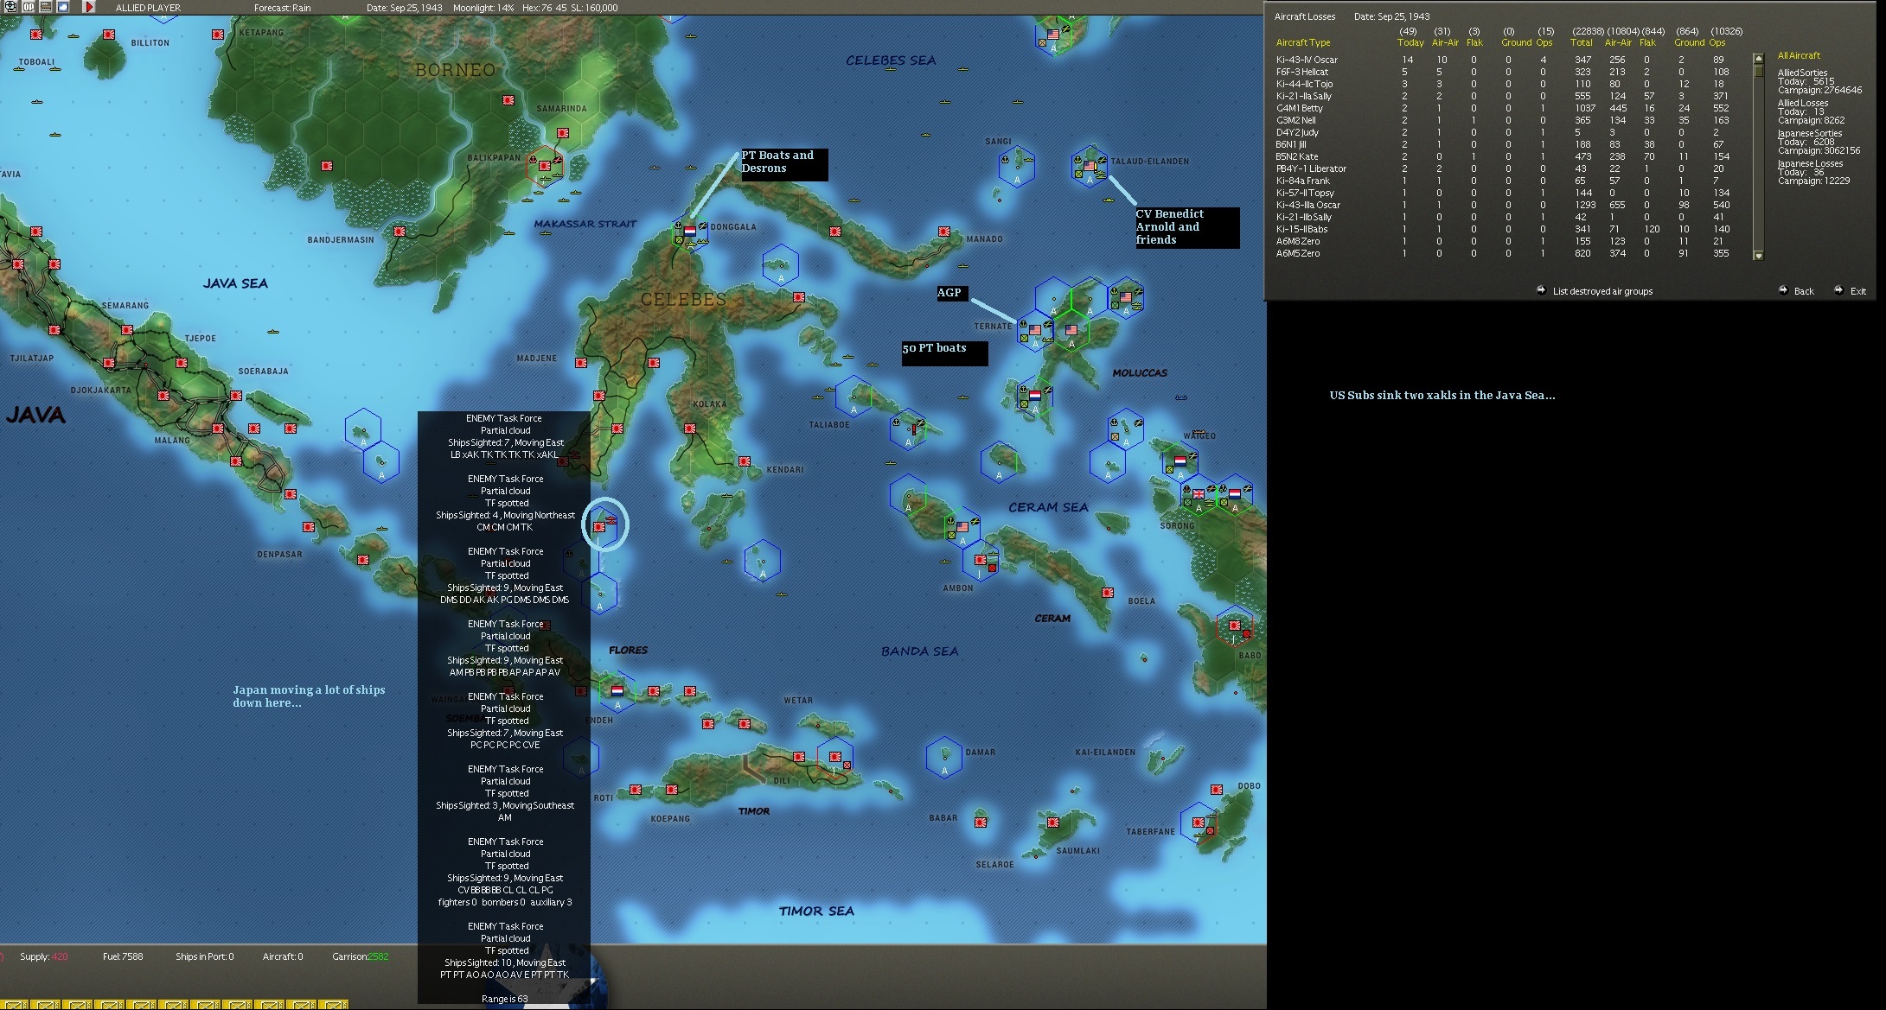The image size is (1886, 1010).
Task: Select the Donggala Dutch flag base
Action: [x=690, y=232]
